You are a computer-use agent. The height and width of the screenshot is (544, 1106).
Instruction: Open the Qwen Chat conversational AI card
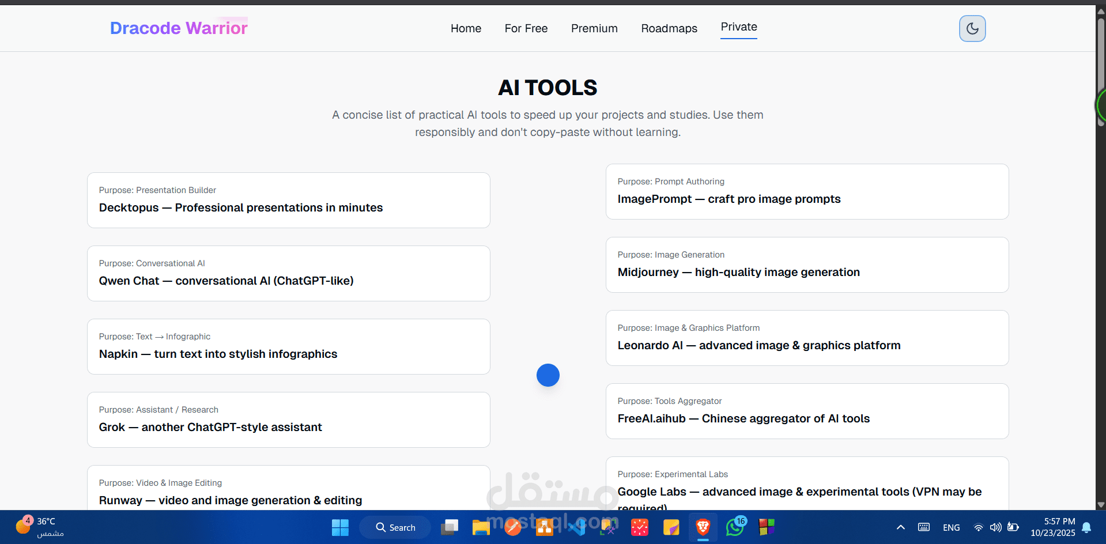coord(289,273)
